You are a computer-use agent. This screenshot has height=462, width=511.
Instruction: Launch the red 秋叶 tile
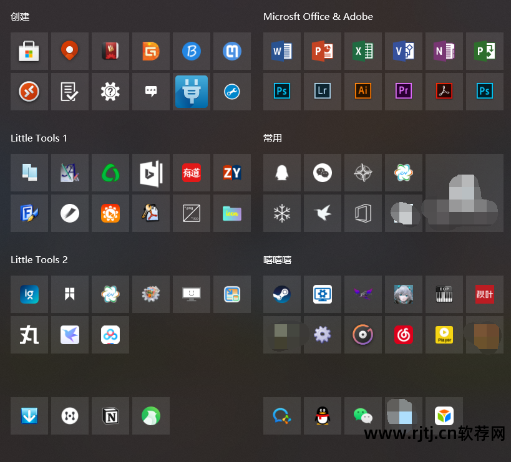click(485, 294)
